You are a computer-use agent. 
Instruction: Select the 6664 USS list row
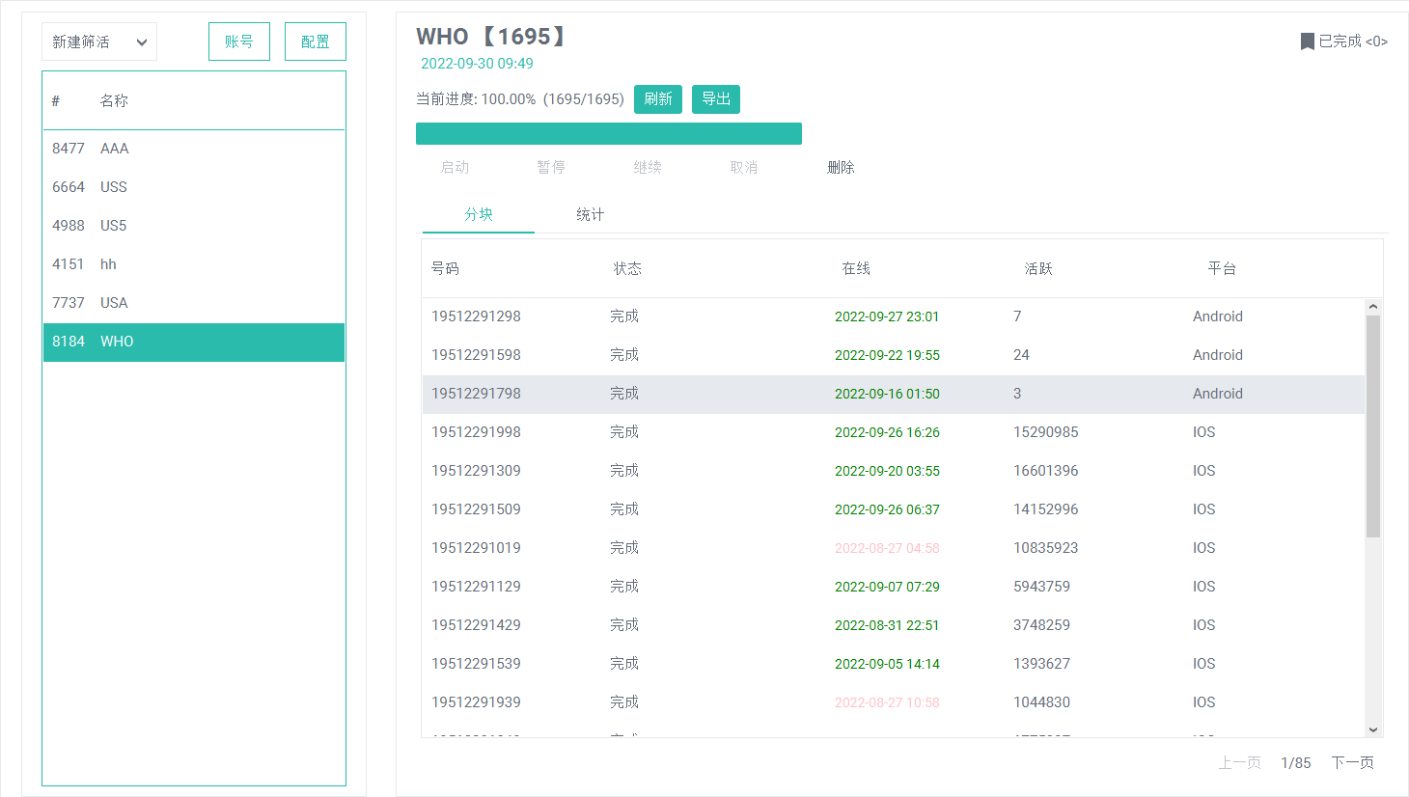(194, 187)
